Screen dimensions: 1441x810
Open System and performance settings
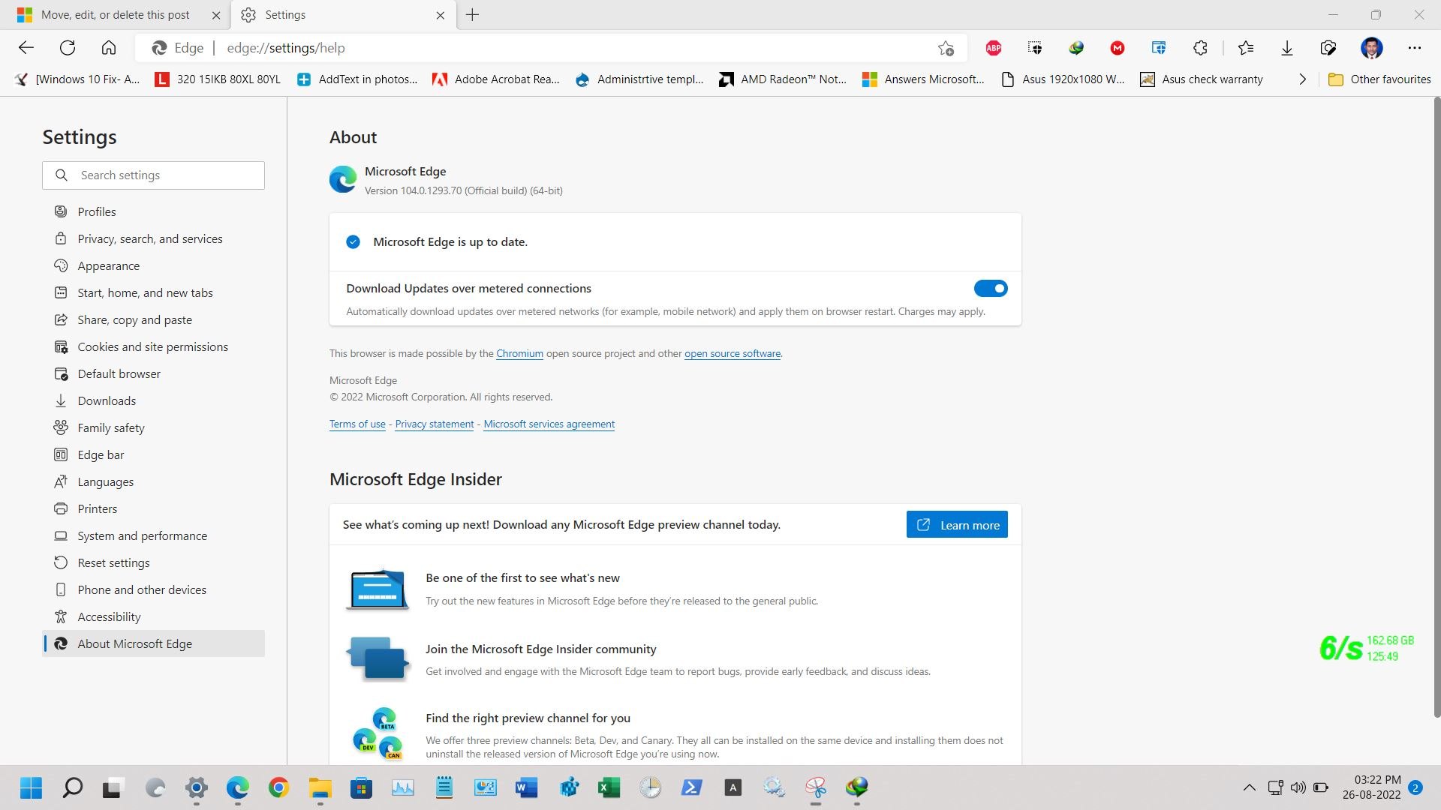143,536
